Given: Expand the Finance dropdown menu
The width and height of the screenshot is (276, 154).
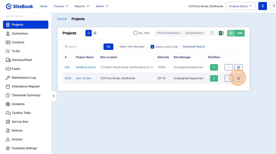Looking at the screenshot, I should (x=61, y=6).
